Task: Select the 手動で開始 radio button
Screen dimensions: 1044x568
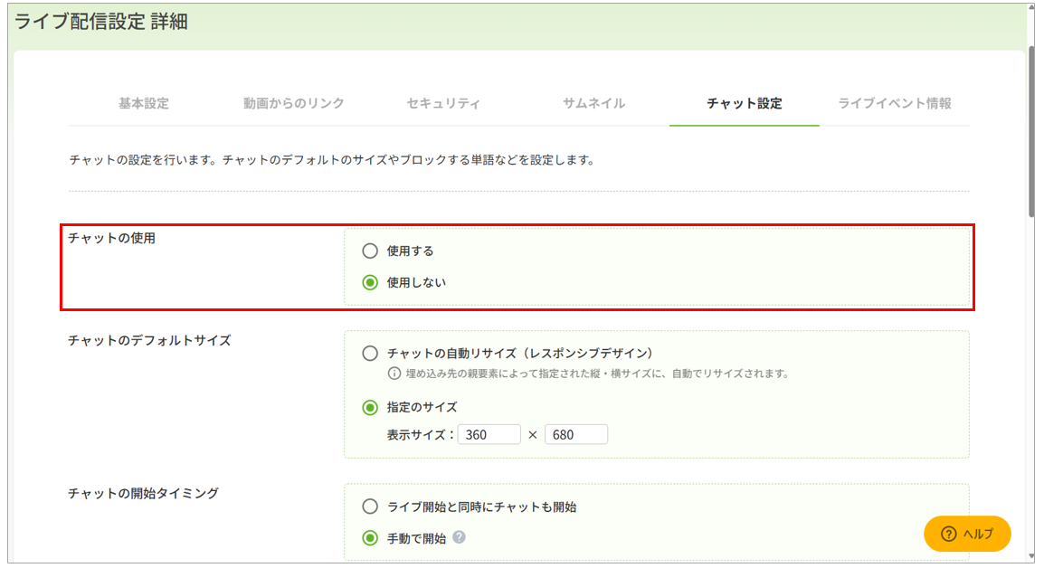Action: tap(370, 538)
